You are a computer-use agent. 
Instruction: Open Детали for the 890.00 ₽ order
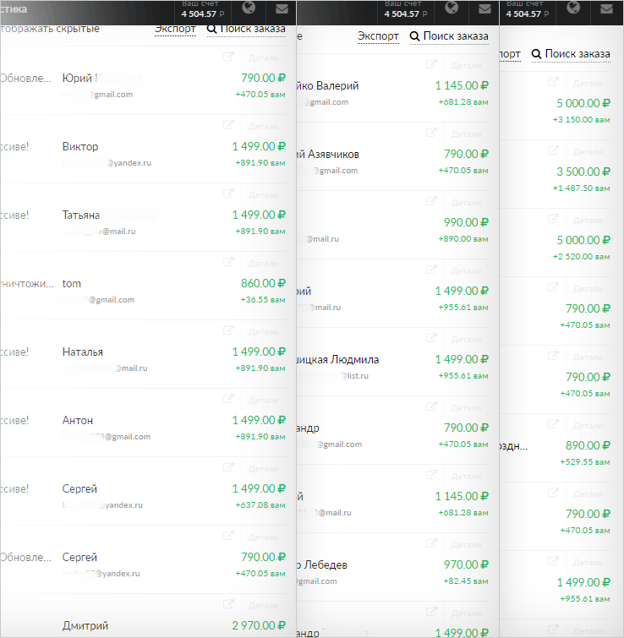point(588,424)
